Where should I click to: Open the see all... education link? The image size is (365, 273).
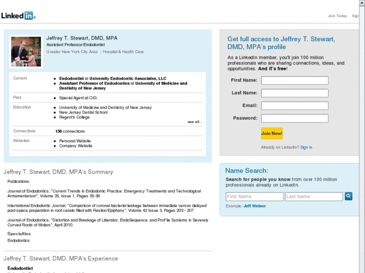(195, 122)
